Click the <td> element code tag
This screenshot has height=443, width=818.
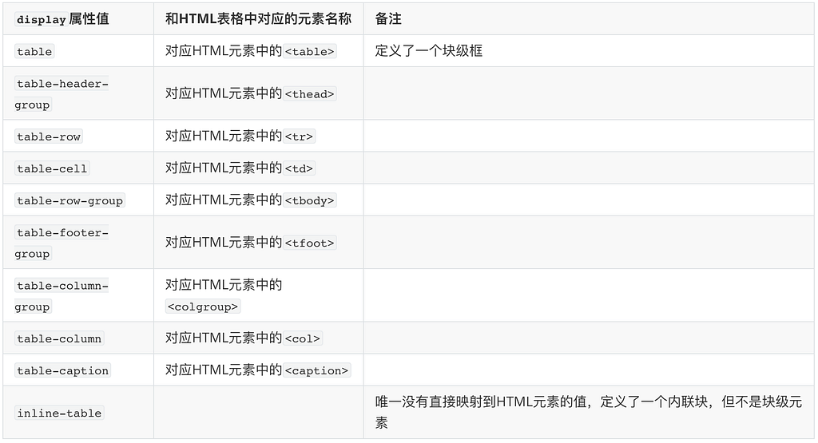coord(299,168)
